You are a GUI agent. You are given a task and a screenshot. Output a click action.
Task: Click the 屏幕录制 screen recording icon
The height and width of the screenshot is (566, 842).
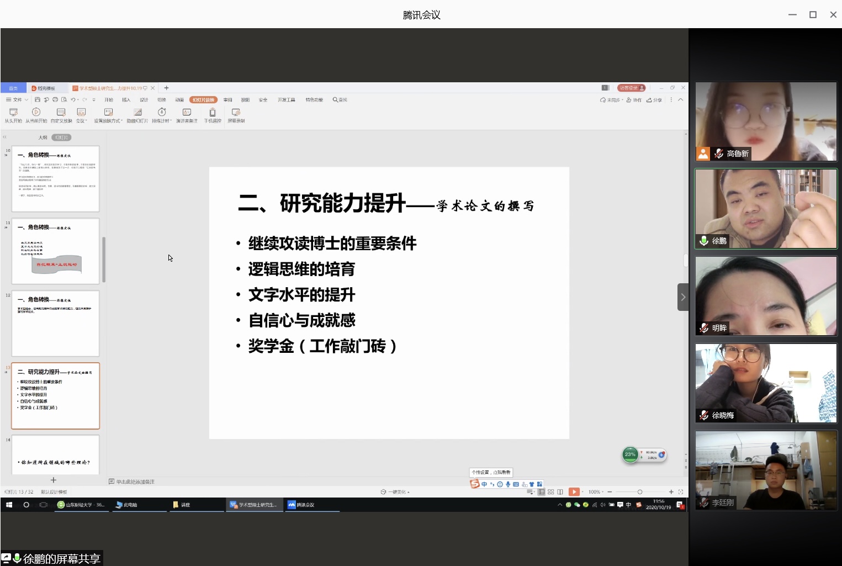point(236,112)
